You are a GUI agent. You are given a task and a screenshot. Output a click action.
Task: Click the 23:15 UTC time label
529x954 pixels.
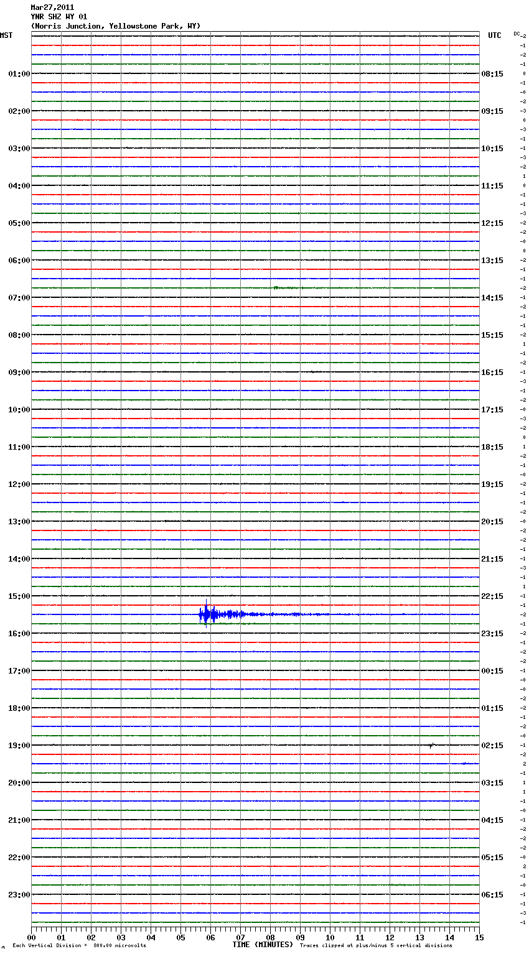click(x=492, y=634)
